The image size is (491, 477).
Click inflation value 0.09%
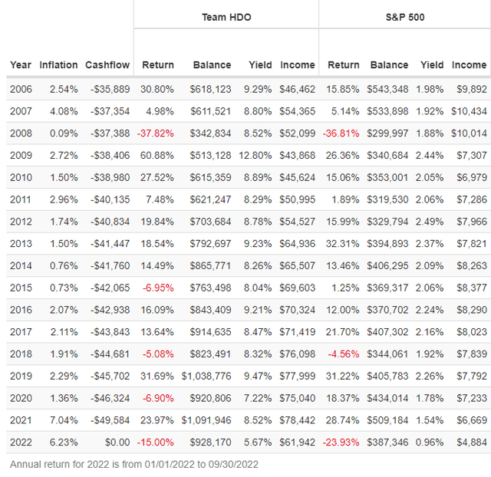pyautogui.click(x=64, y=133)
